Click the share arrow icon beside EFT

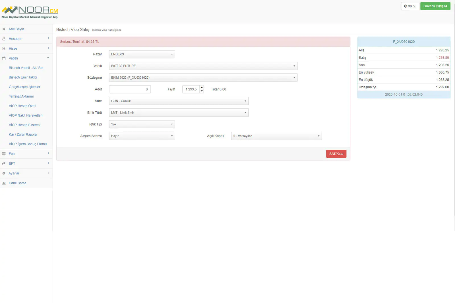pos(4,163)
